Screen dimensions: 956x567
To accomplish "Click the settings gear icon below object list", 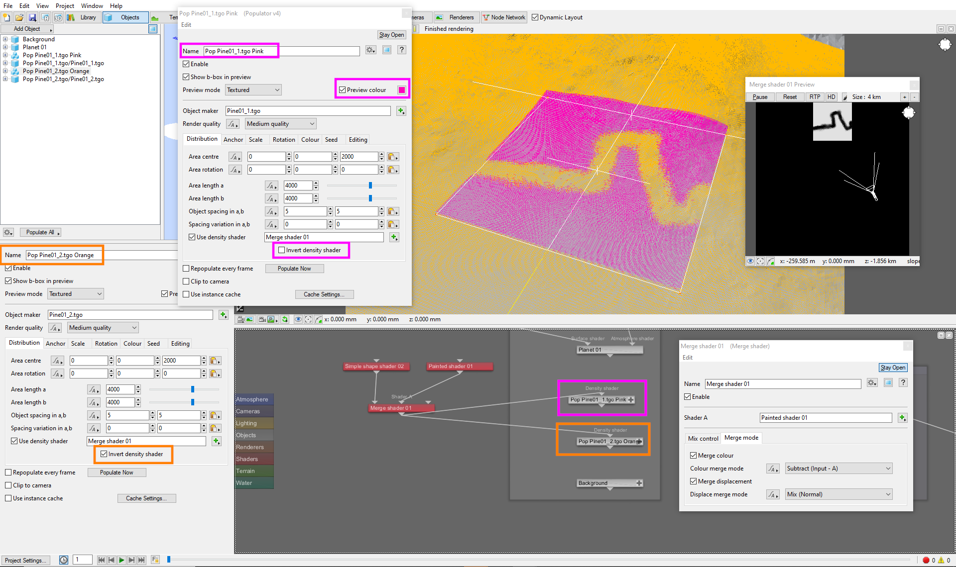I will coord(8,232).
